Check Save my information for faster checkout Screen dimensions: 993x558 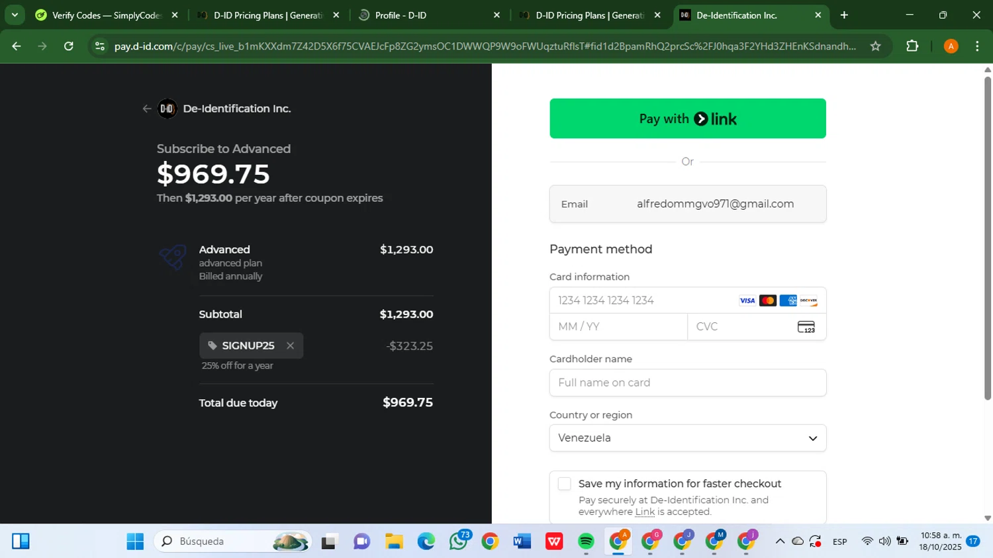(564, 484)
